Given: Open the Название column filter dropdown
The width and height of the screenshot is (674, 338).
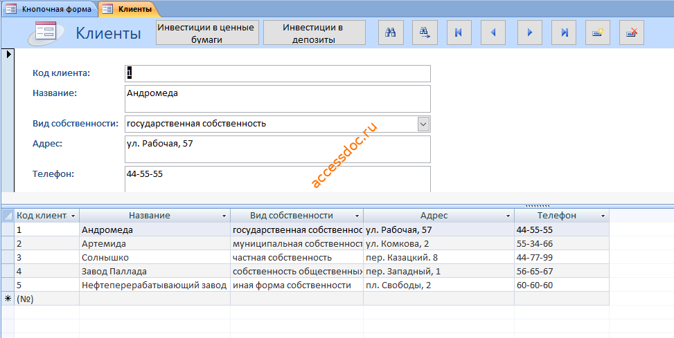Looking at the screenshot, I should click(x=224, y=216).
